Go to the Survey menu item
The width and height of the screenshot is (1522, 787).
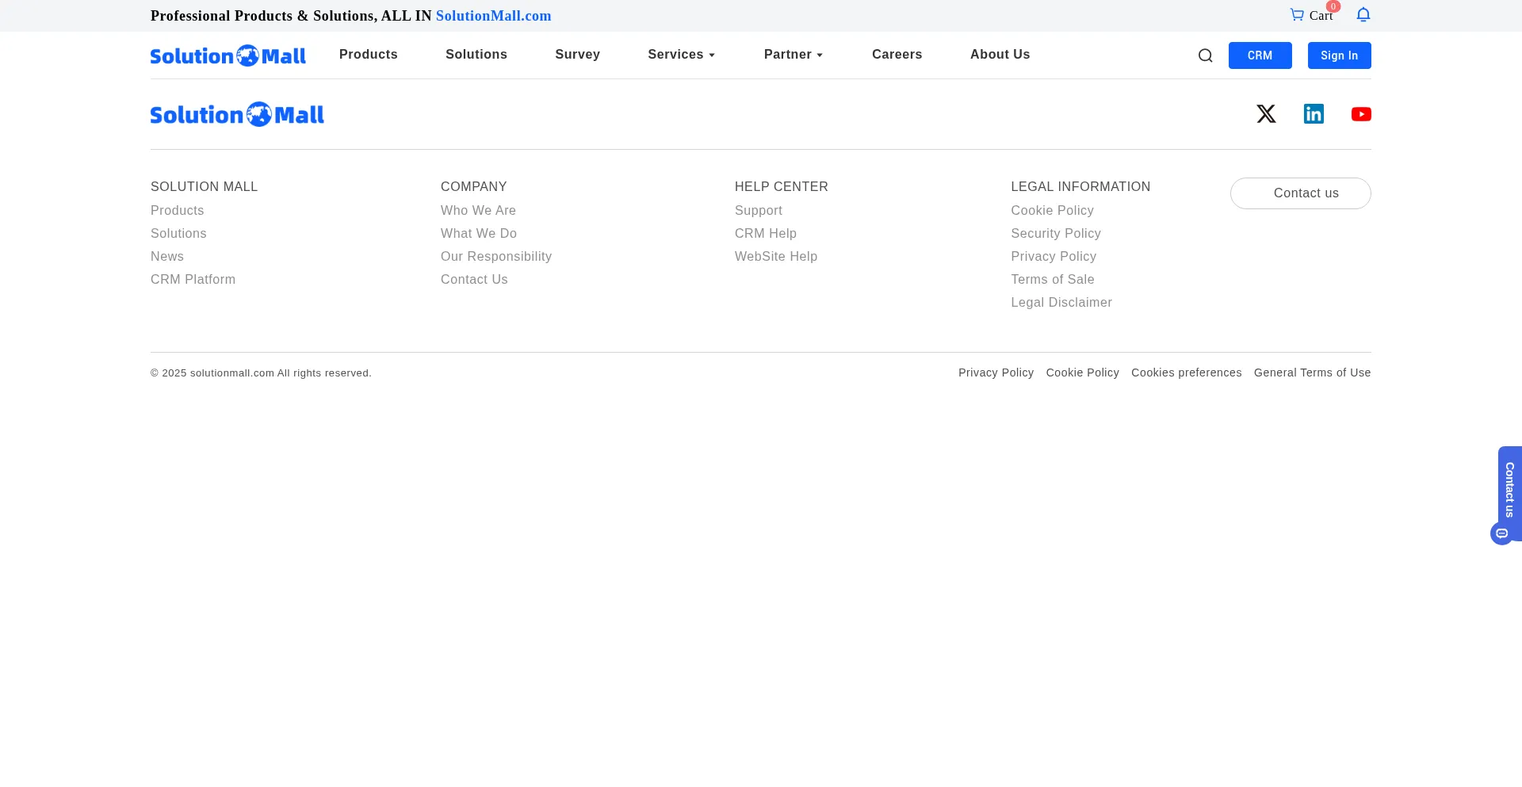577,55
